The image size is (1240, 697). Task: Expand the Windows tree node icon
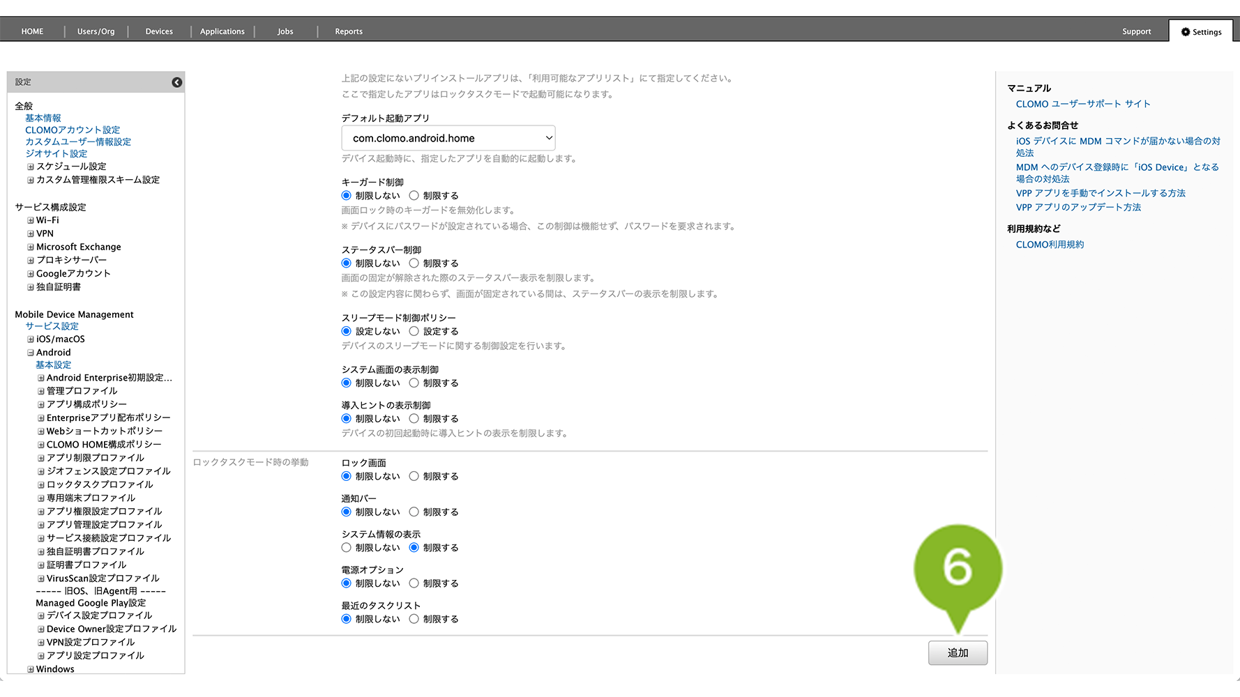pos(31,669)
